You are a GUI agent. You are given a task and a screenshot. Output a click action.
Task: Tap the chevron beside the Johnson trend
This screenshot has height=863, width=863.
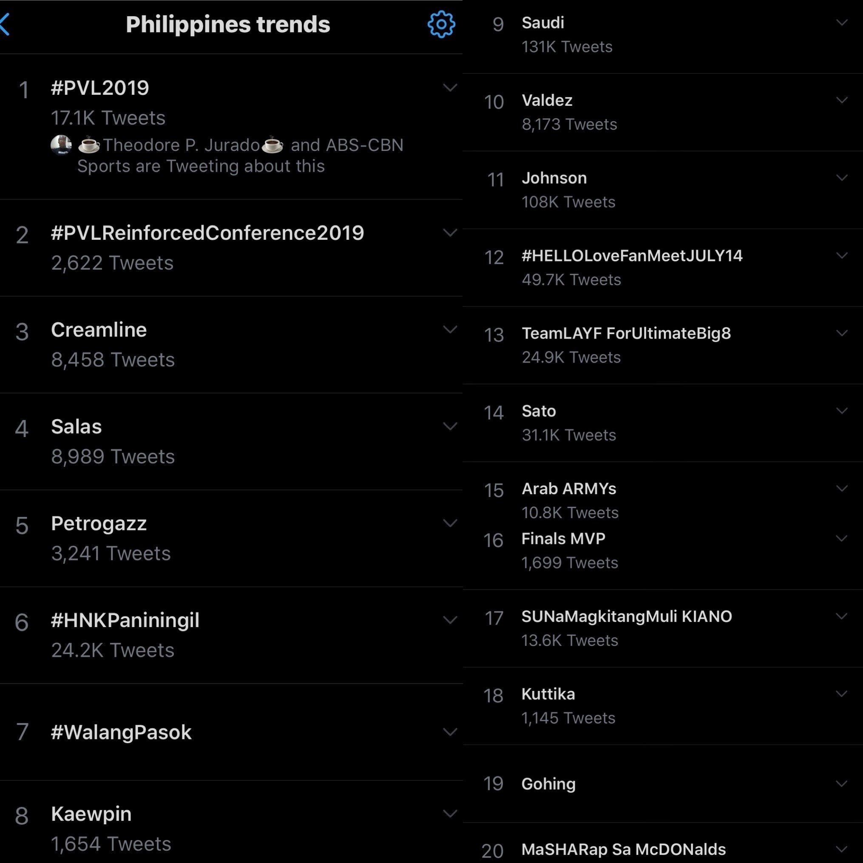coord(842,178)
